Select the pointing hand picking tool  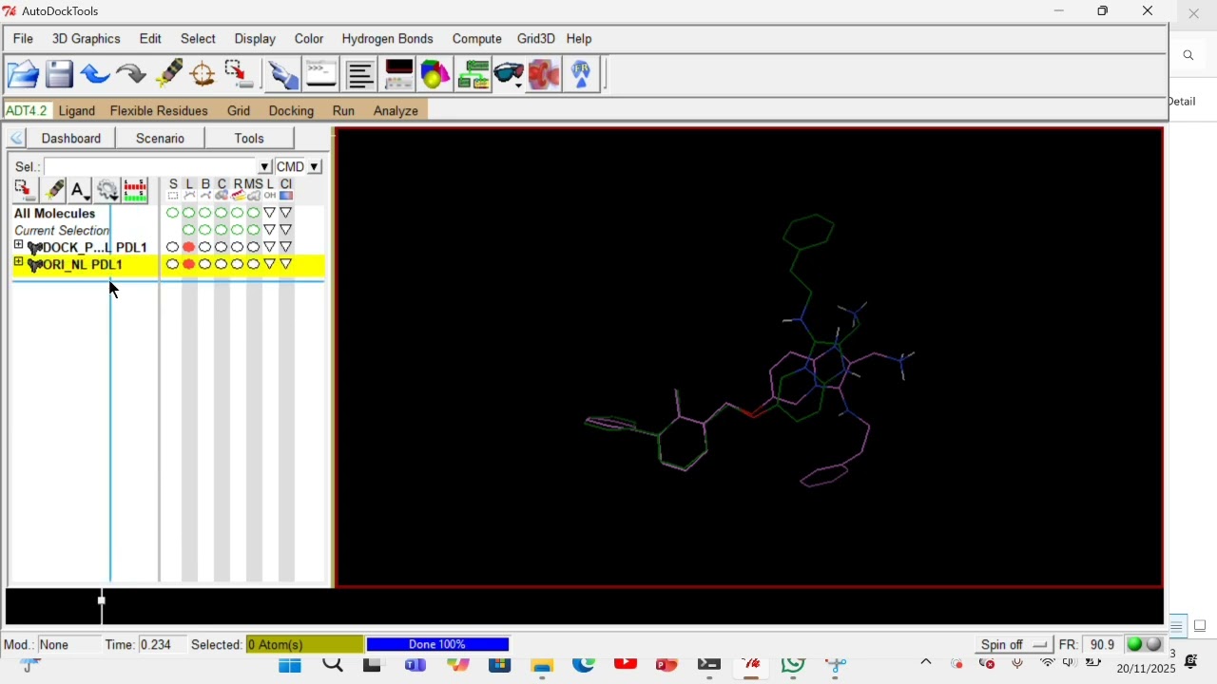(282, 74)
